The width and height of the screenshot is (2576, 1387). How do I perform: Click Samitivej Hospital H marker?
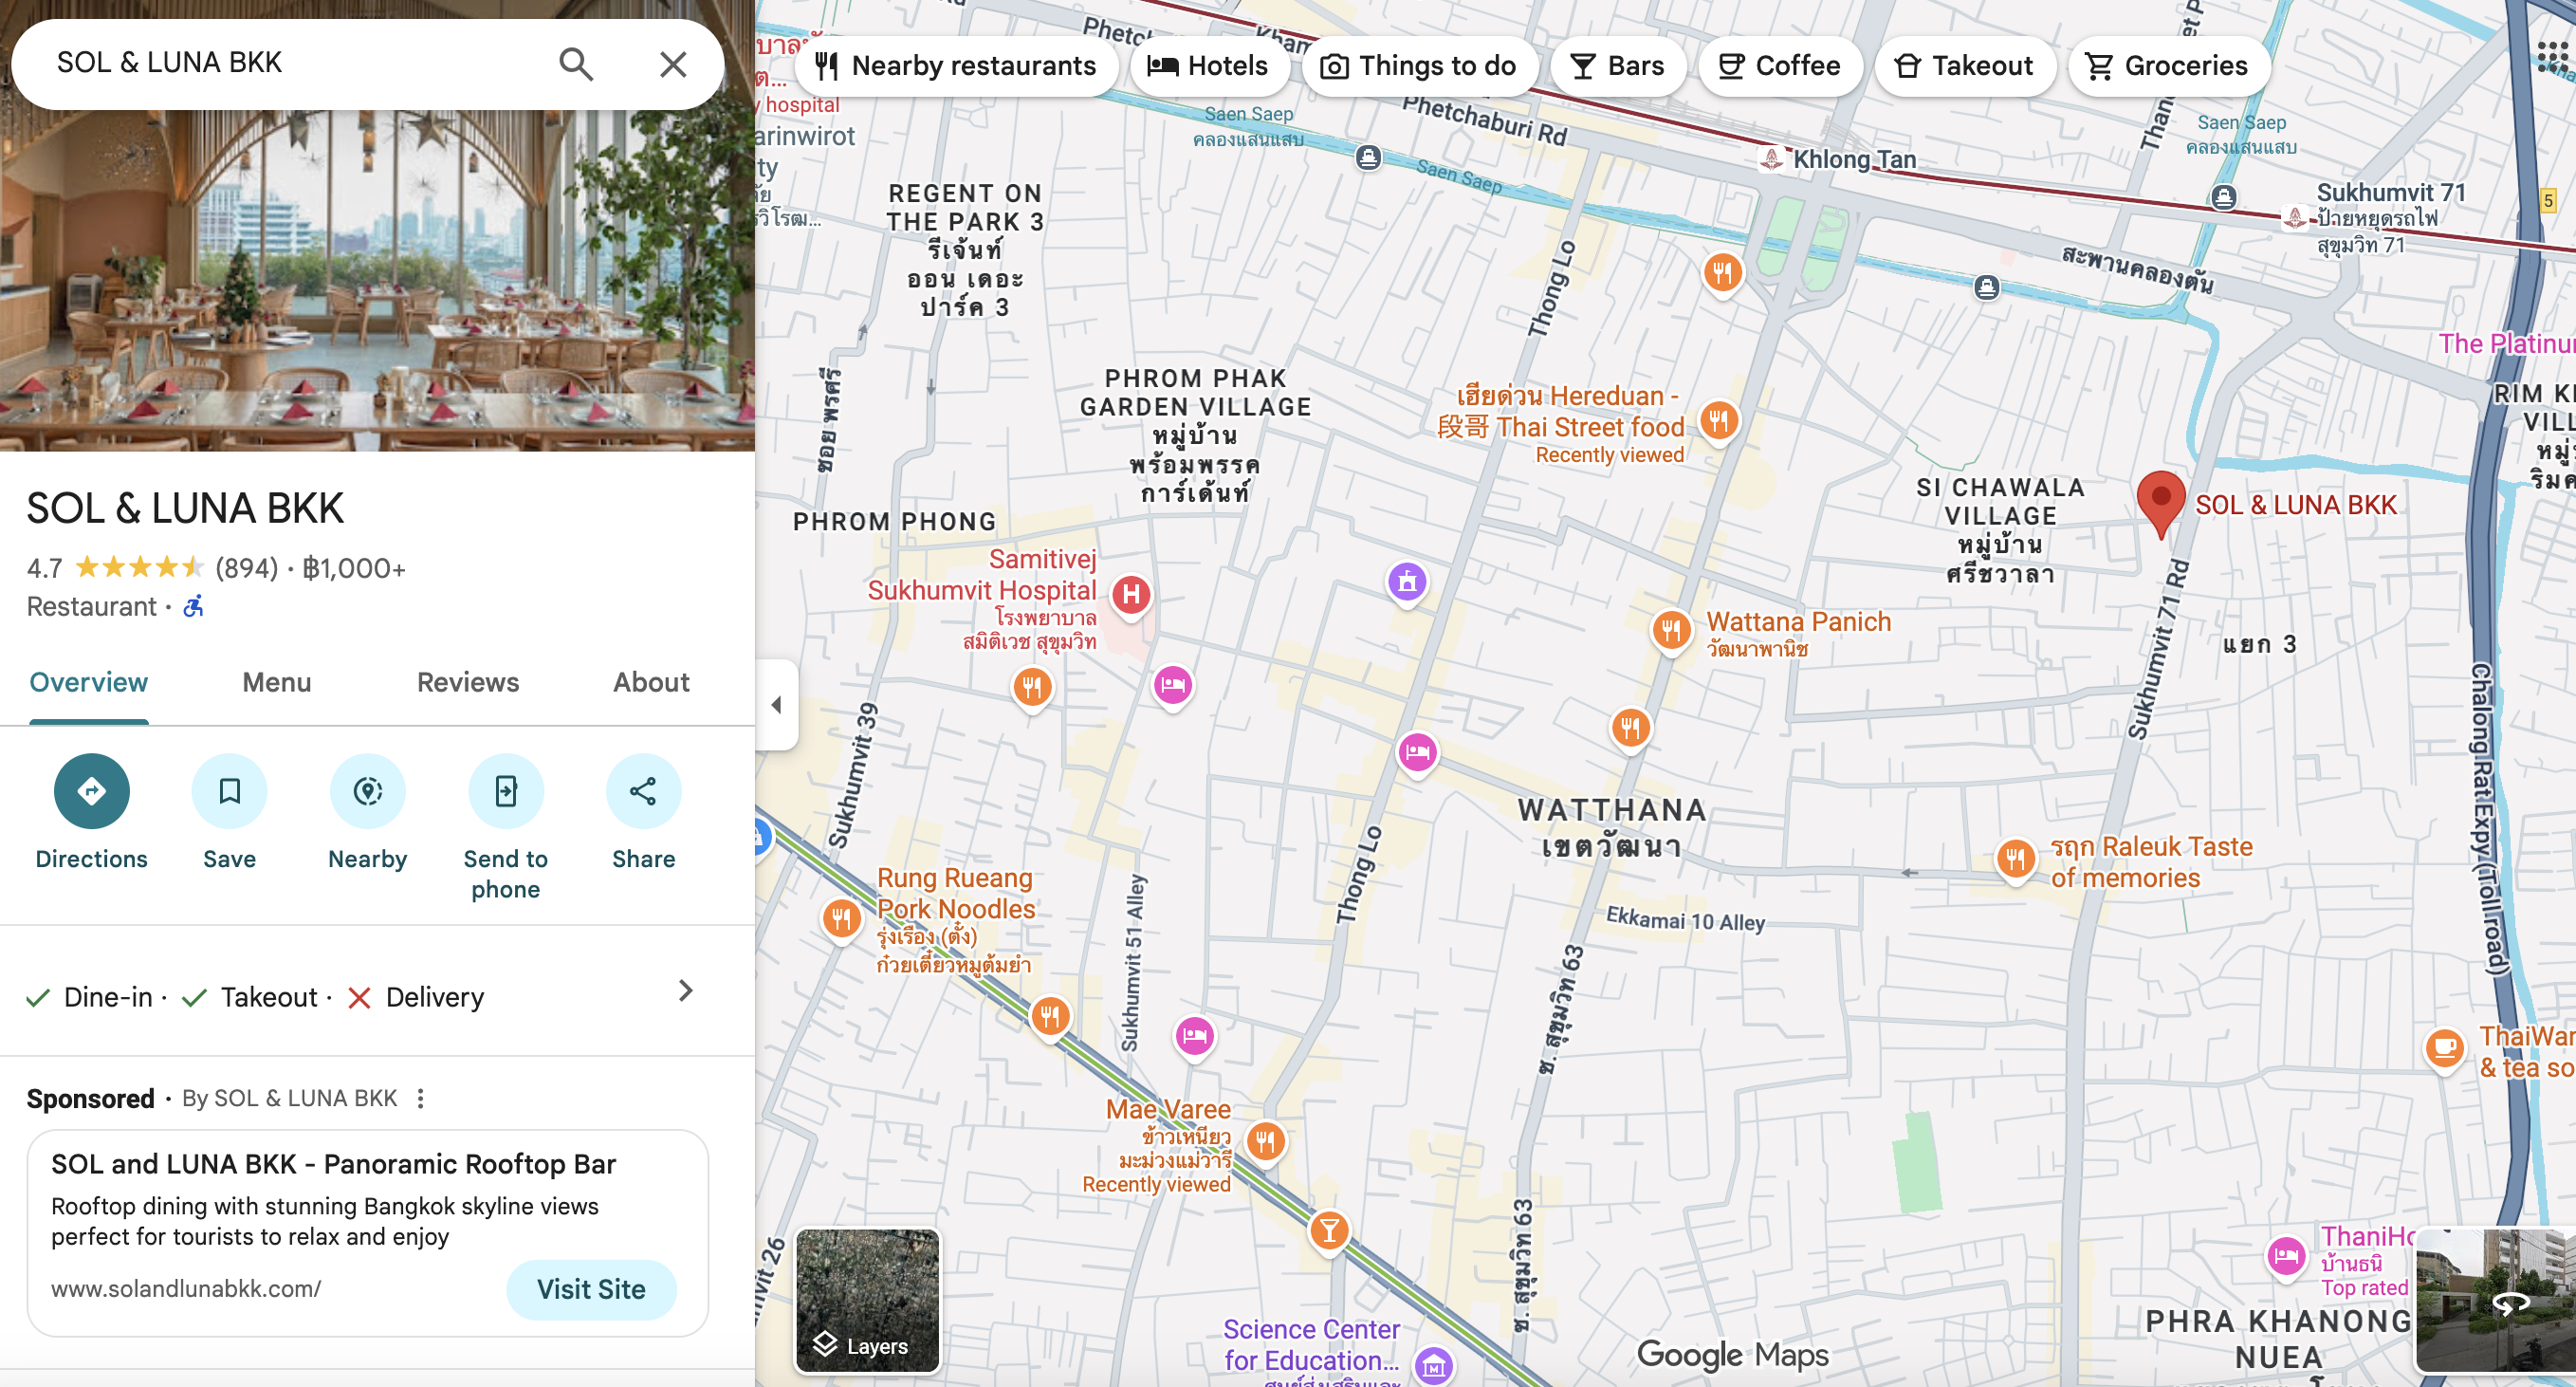click(1131, 595)
